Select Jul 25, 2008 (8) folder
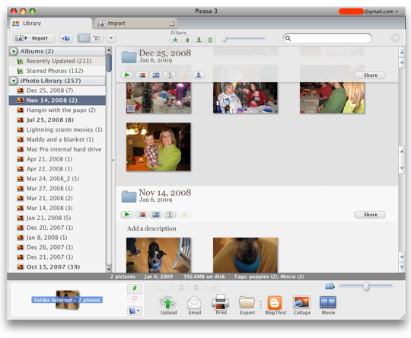Image resolution: width=411 pixels, height=338 pixels. coord(57,120)
